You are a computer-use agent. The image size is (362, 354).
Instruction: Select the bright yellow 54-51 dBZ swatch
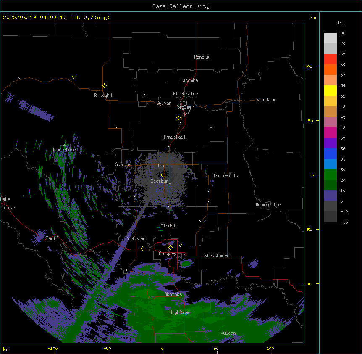[330, 90]
